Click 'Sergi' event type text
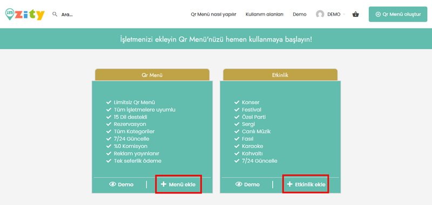The height and width of the screenshot is (205, 432). tap(248, 125)
